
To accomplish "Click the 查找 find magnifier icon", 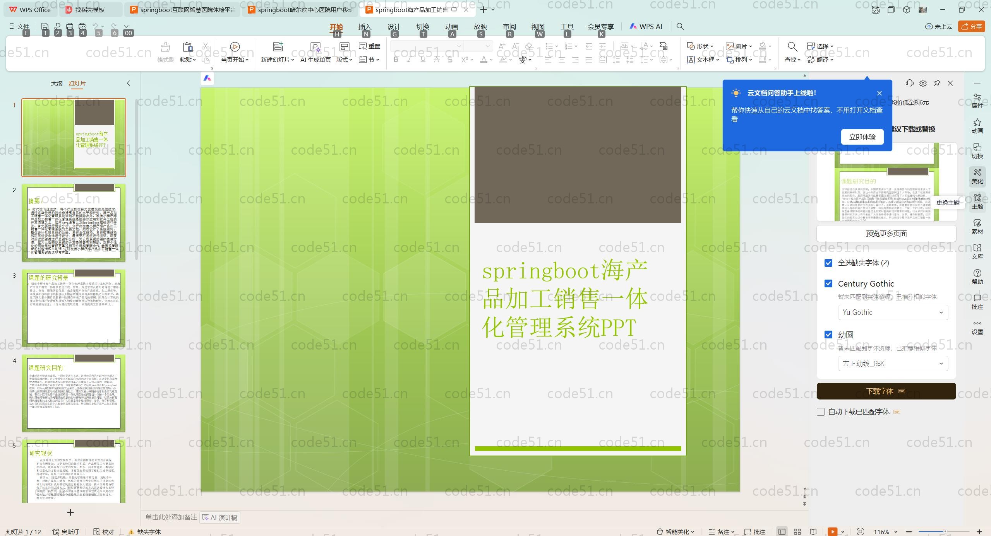I will [x=792, y=47].
